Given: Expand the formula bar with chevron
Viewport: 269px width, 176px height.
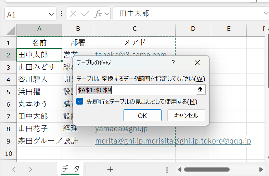Looking at the screenshot, I should tap(266, 13).
